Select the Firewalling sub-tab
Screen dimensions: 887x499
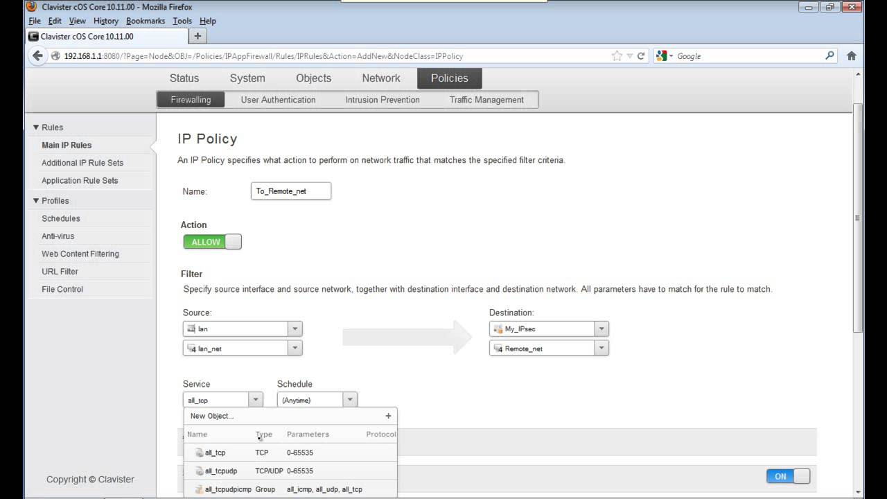191,100
